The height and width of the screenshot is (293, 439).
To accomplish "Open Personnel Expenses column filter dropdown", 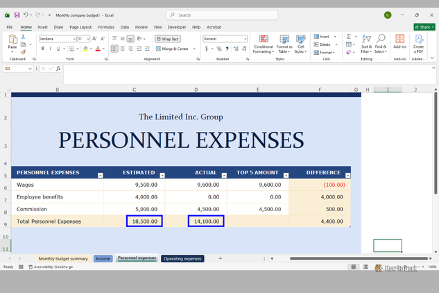I will point(101,176).
